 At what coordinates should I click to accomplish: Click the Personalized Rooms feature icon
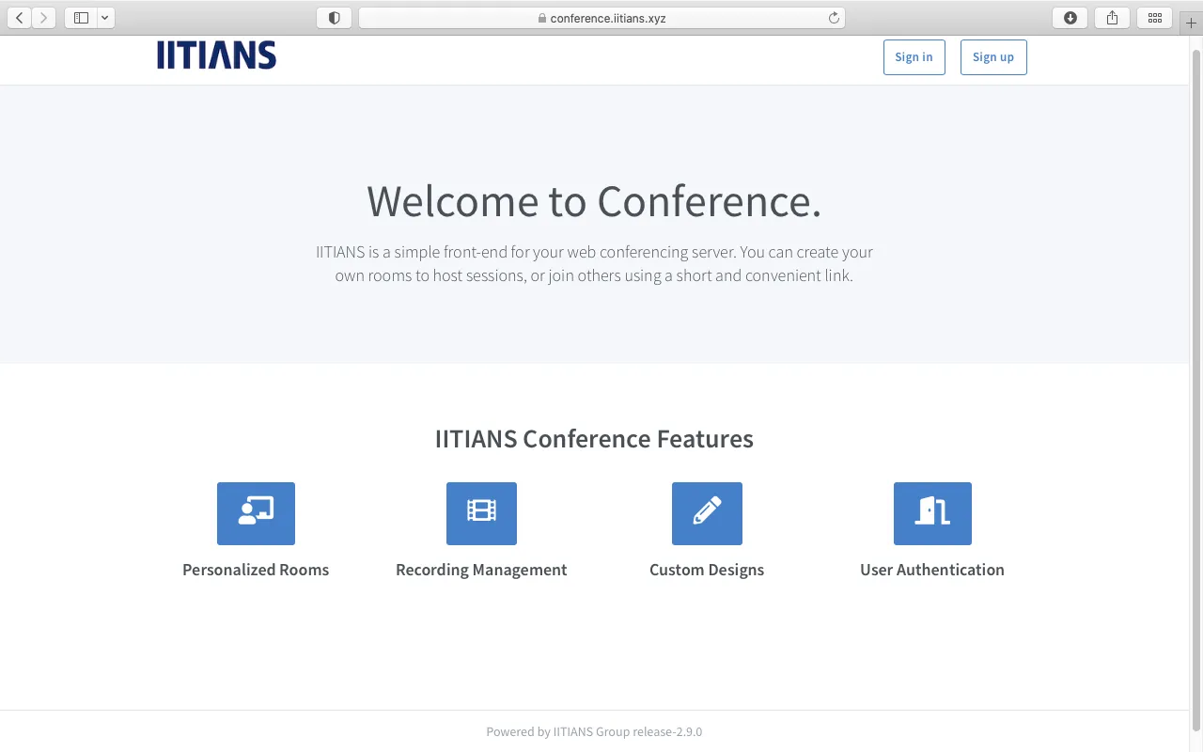tap(256, 513)
